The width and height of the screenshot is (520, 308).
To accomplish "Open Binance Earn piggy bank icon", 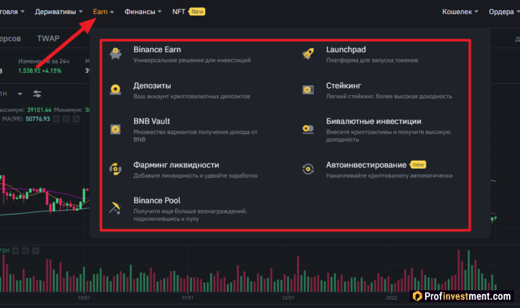I will coord(116,53).
